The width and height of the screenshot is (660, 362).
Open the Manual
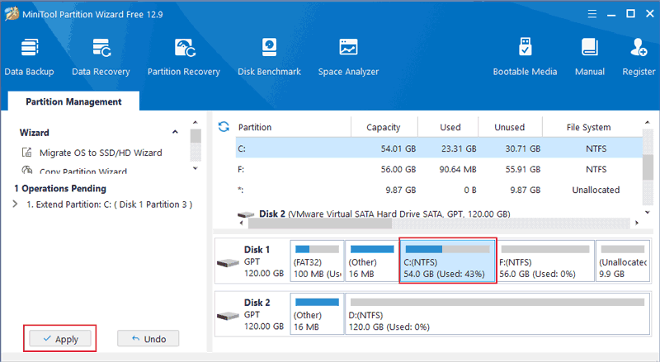(x=590, y=56)
